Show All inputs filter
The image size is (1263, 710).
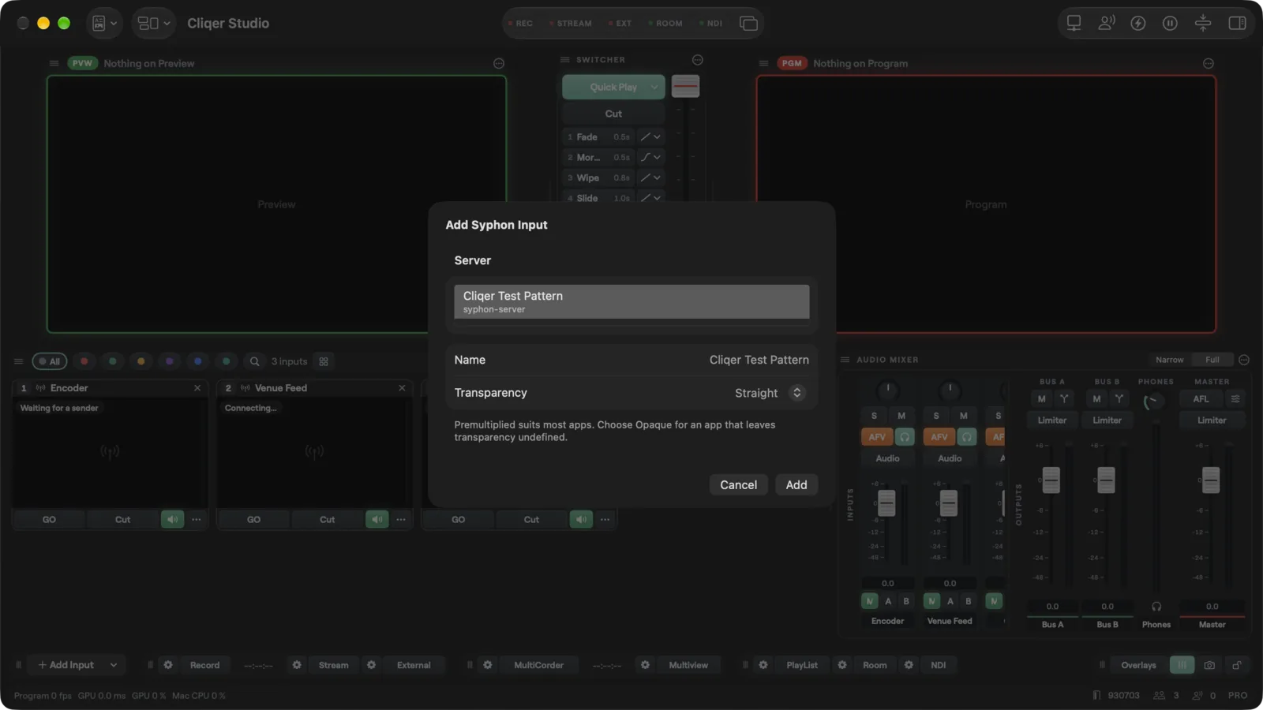pyautogui.click(x=50, y=361)
